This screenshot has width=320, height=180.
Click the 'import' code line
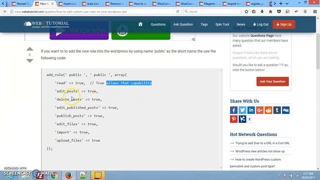[x=72, y=132]
